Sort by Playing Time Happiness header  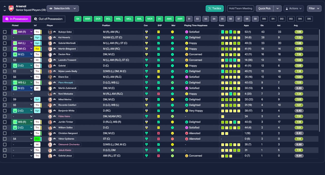pyautogui.click(x=196, y=25)
